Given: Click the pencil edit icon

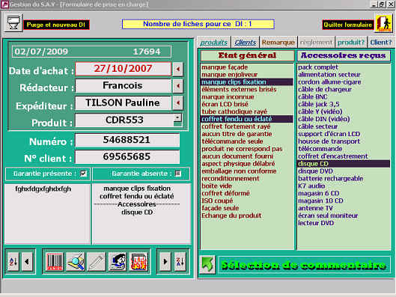Looking at the screenshot, I should 97,262.
